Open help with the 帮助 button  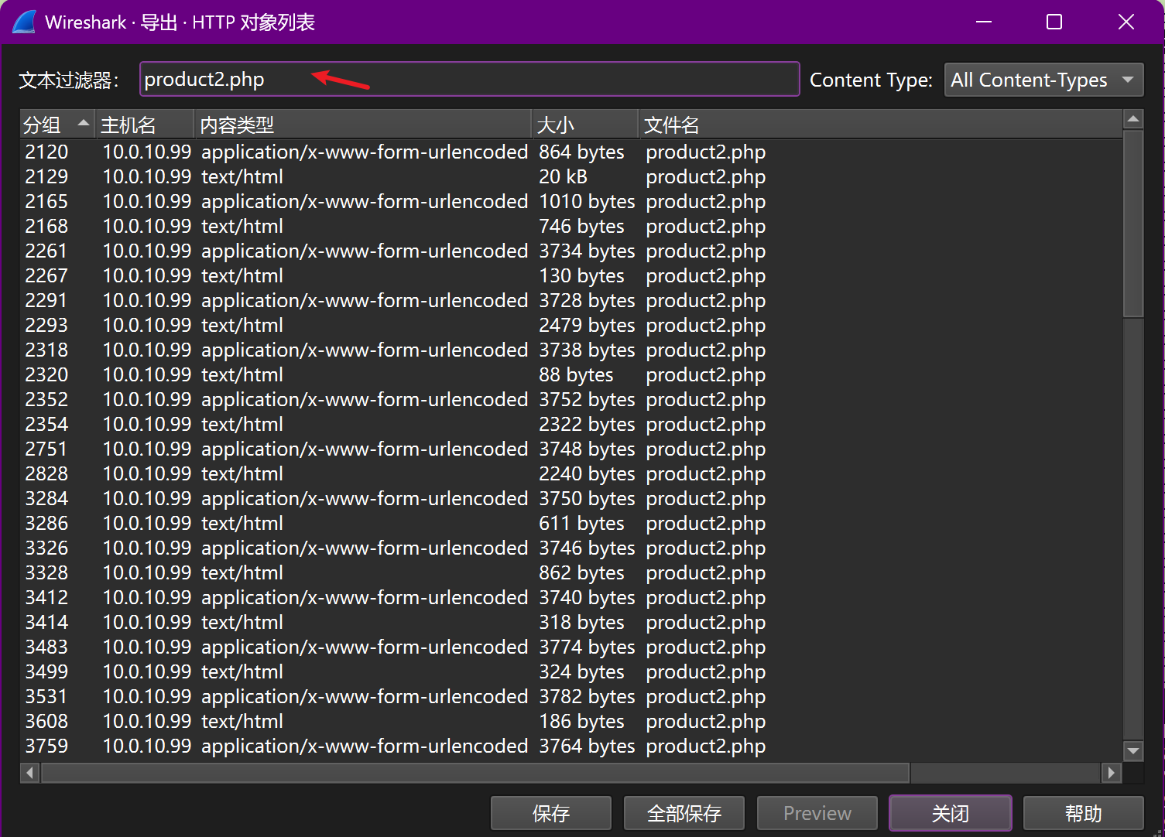click(1082, 813)
